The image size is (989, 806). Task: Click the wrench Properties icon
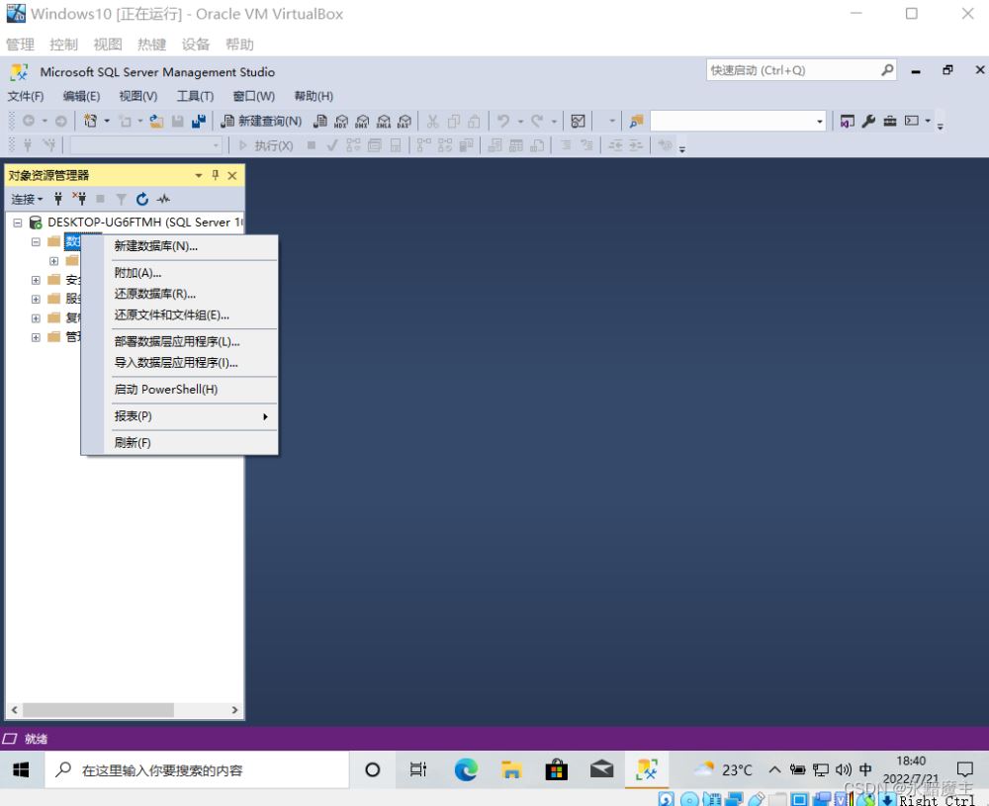pos(868,121)
